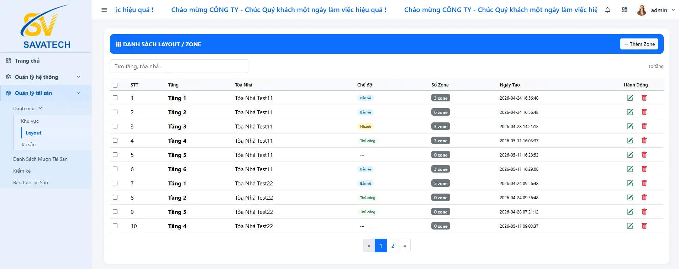Viewport: 679px width, 269px height.
Task: Toggle the hamburger sidebar menu
Action: coord(104,10)
